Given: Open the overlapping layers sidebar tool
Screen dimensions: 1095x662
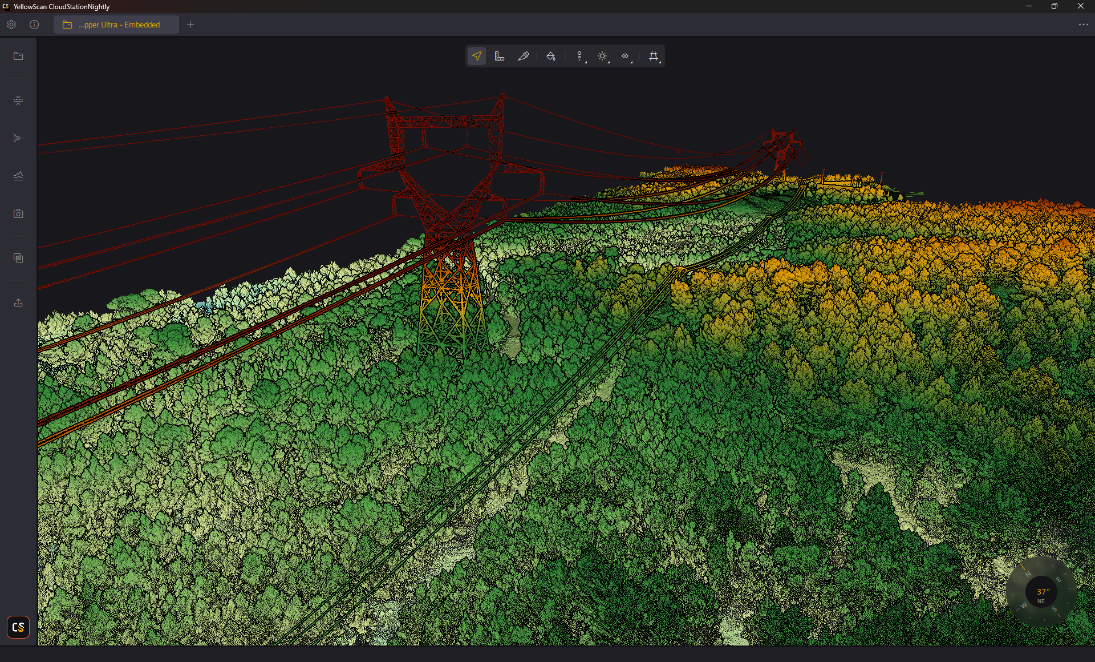Looking at the screenshot, I should [18, 258].
